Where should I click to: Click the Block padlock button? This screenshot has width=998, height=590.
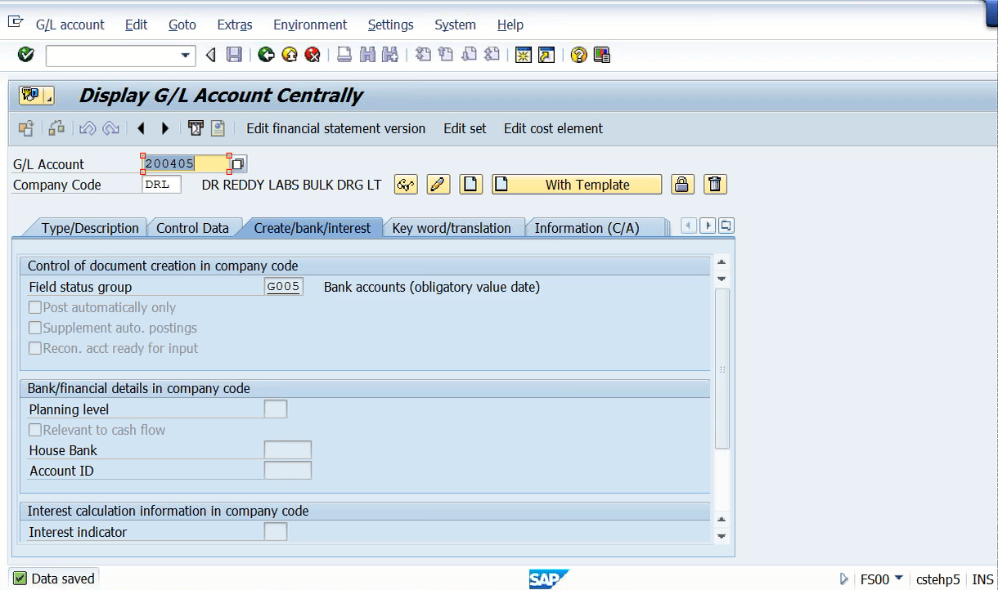(683, 185)
